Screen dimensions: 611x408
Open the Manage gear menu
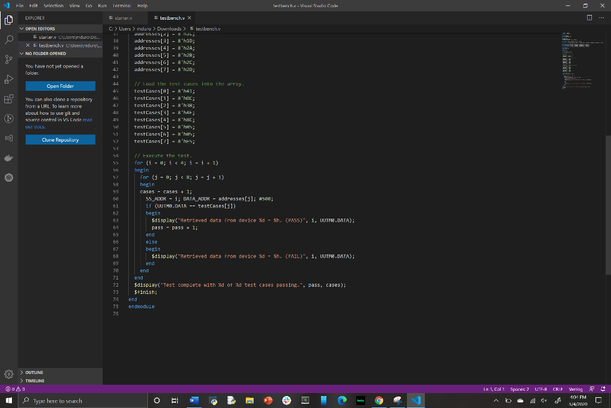point(8,374)
